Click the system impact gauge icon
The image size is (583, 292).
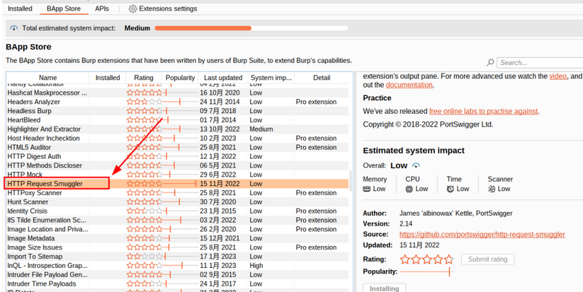[x=14, y=28]
